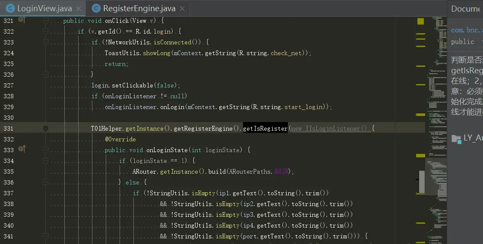
Task: Click the onLoginState method name on line 333
Action: point(167,150)
